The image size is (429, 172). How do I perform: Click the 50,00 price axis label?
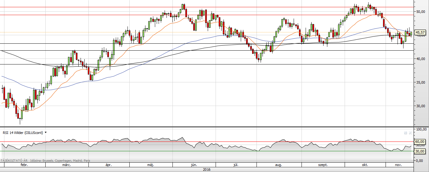[x=421, y=11]
